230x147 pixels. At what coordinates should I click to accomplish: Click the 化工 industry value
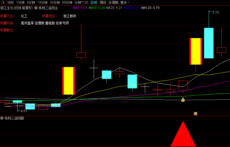(x=24, y=16)
